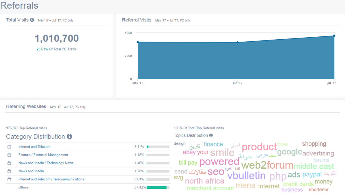
Task: Open News and Media / Technology News link
Action: pos(46,163)
